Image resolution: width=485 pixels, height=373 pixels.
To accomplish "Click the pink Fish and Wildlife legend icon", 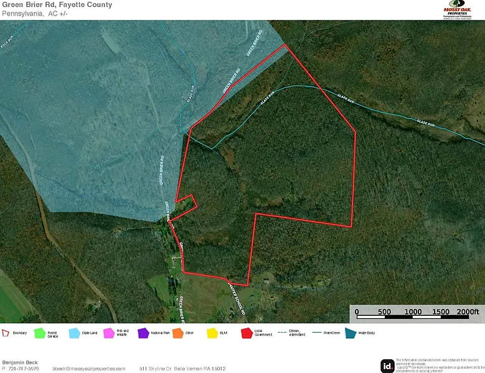I will click(x=110, y=333).
